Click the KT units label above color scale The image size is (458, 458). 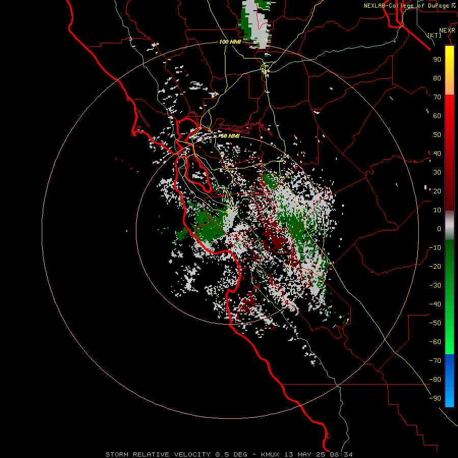[x=435, y=35]
